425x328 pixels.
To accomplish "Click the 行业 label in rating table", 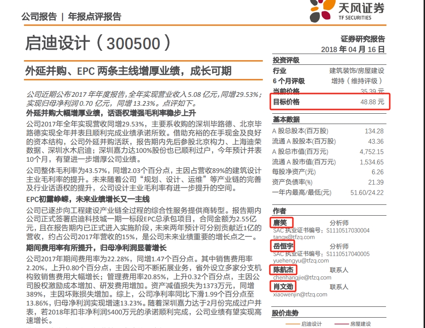I will [x=279, y=70].
